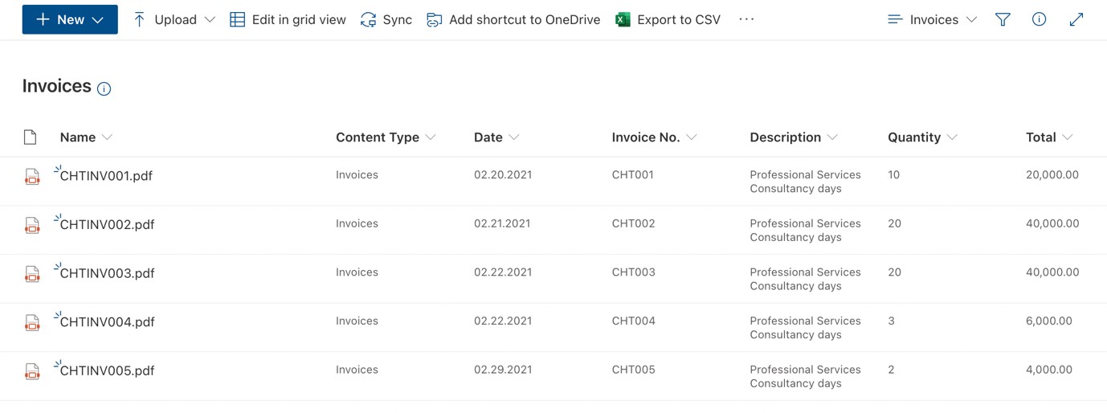Click the expand content icon
Screen dimensions: 1107x413
(x=1076, y=19)
